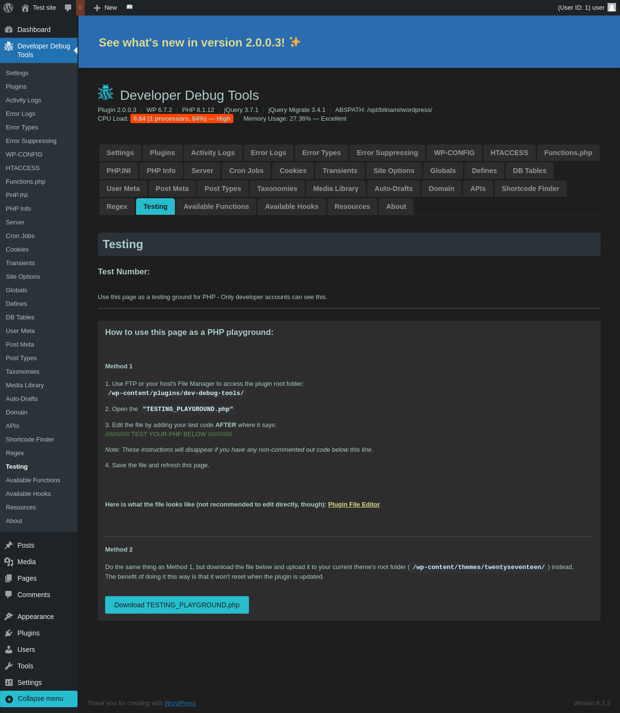Open the comments bubble icon in admin bar

(68, 8)
